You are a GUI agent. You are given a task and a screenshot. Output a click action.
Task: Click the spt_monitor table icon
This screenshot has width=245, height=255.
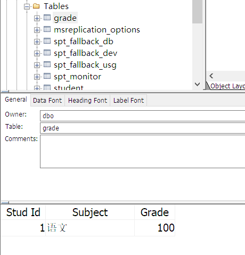47,76
